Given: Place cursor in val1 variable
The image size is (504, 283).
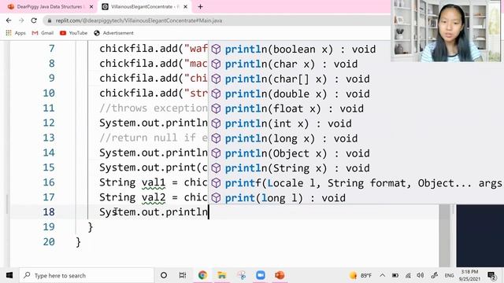Looking at the screenshot, I should [154, 182].
